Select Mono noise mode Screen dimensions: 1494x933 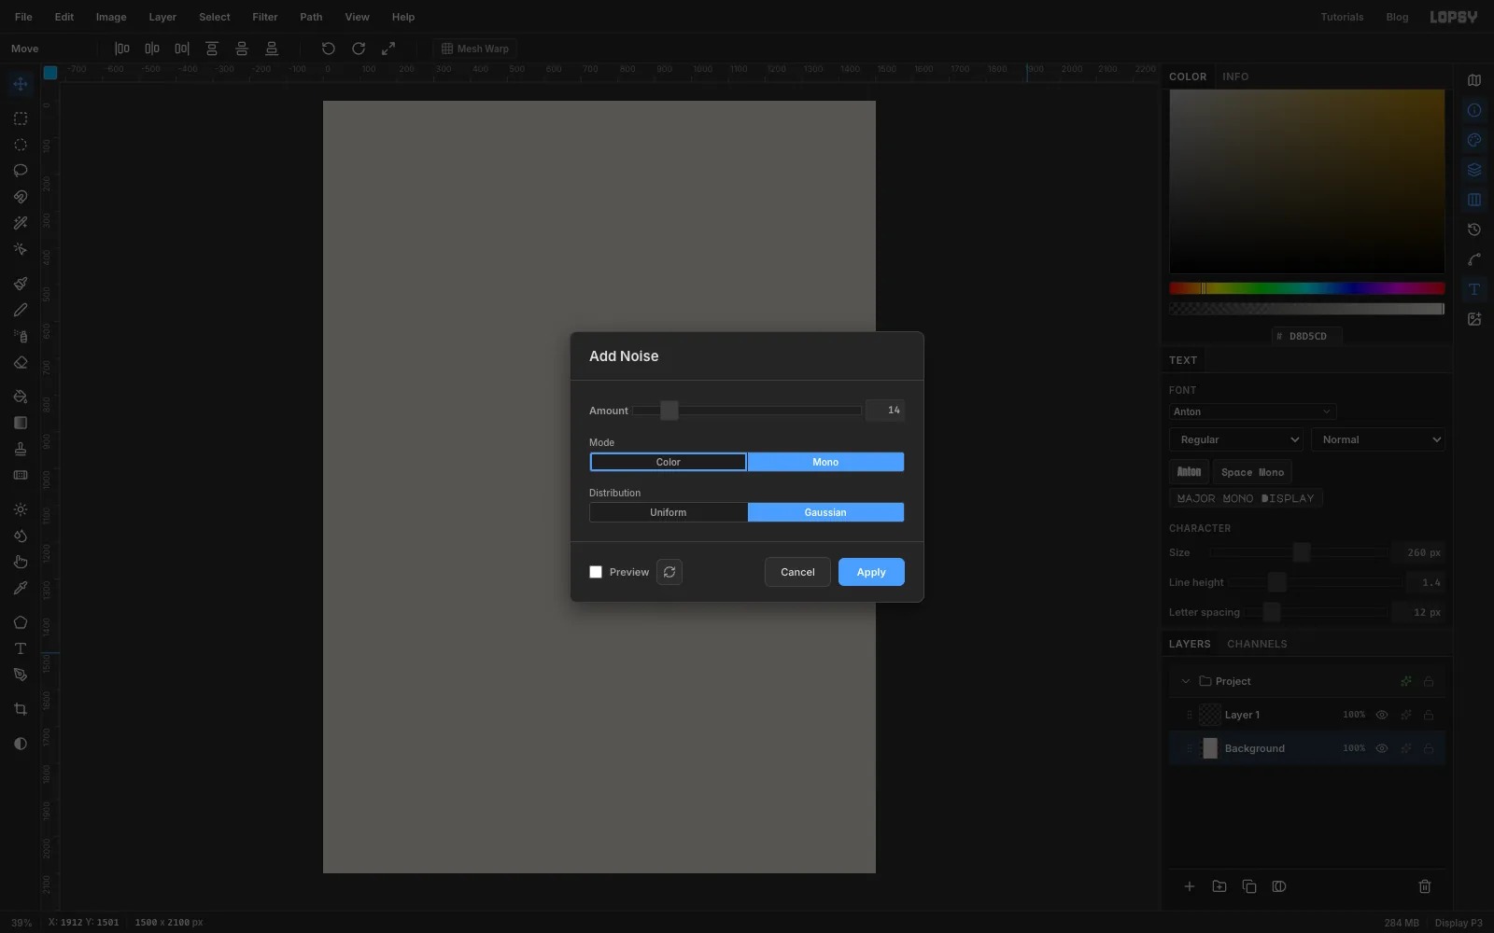point(825,462)
